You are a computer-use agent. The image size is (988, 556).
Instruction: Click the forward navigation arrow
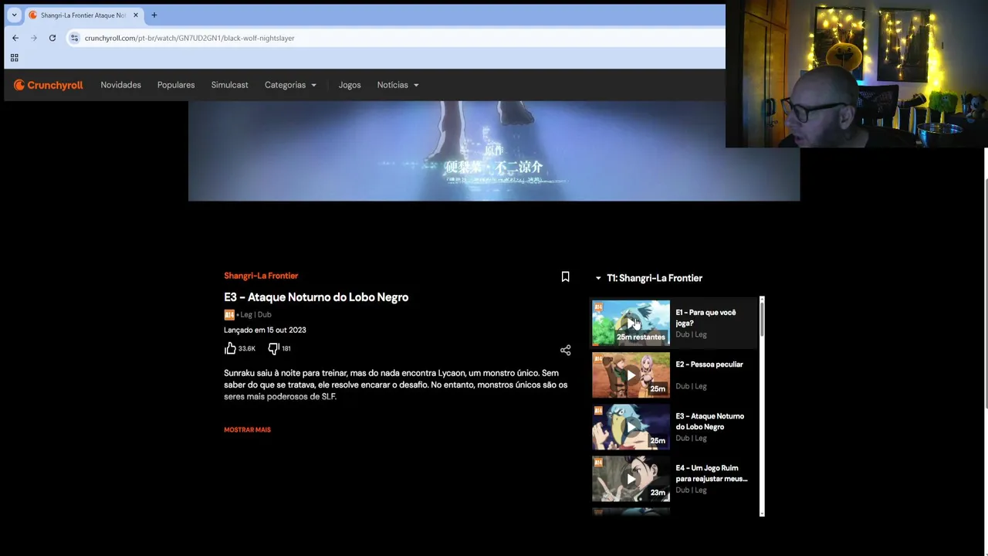click(x=34, y=38)
